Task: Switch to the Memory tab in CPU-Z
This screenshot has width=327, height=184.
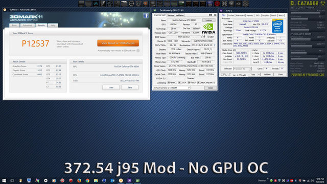Action: click(250, 15)
